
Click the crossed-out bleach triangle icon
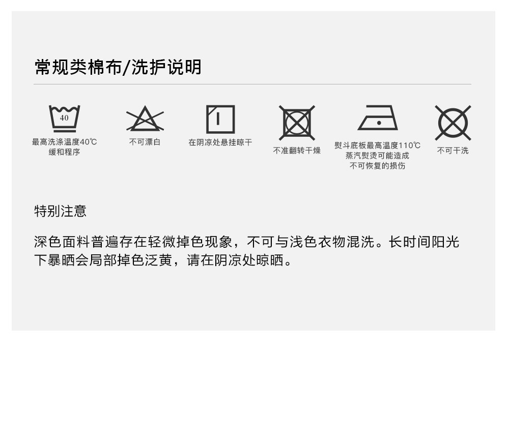pos(145,119)
